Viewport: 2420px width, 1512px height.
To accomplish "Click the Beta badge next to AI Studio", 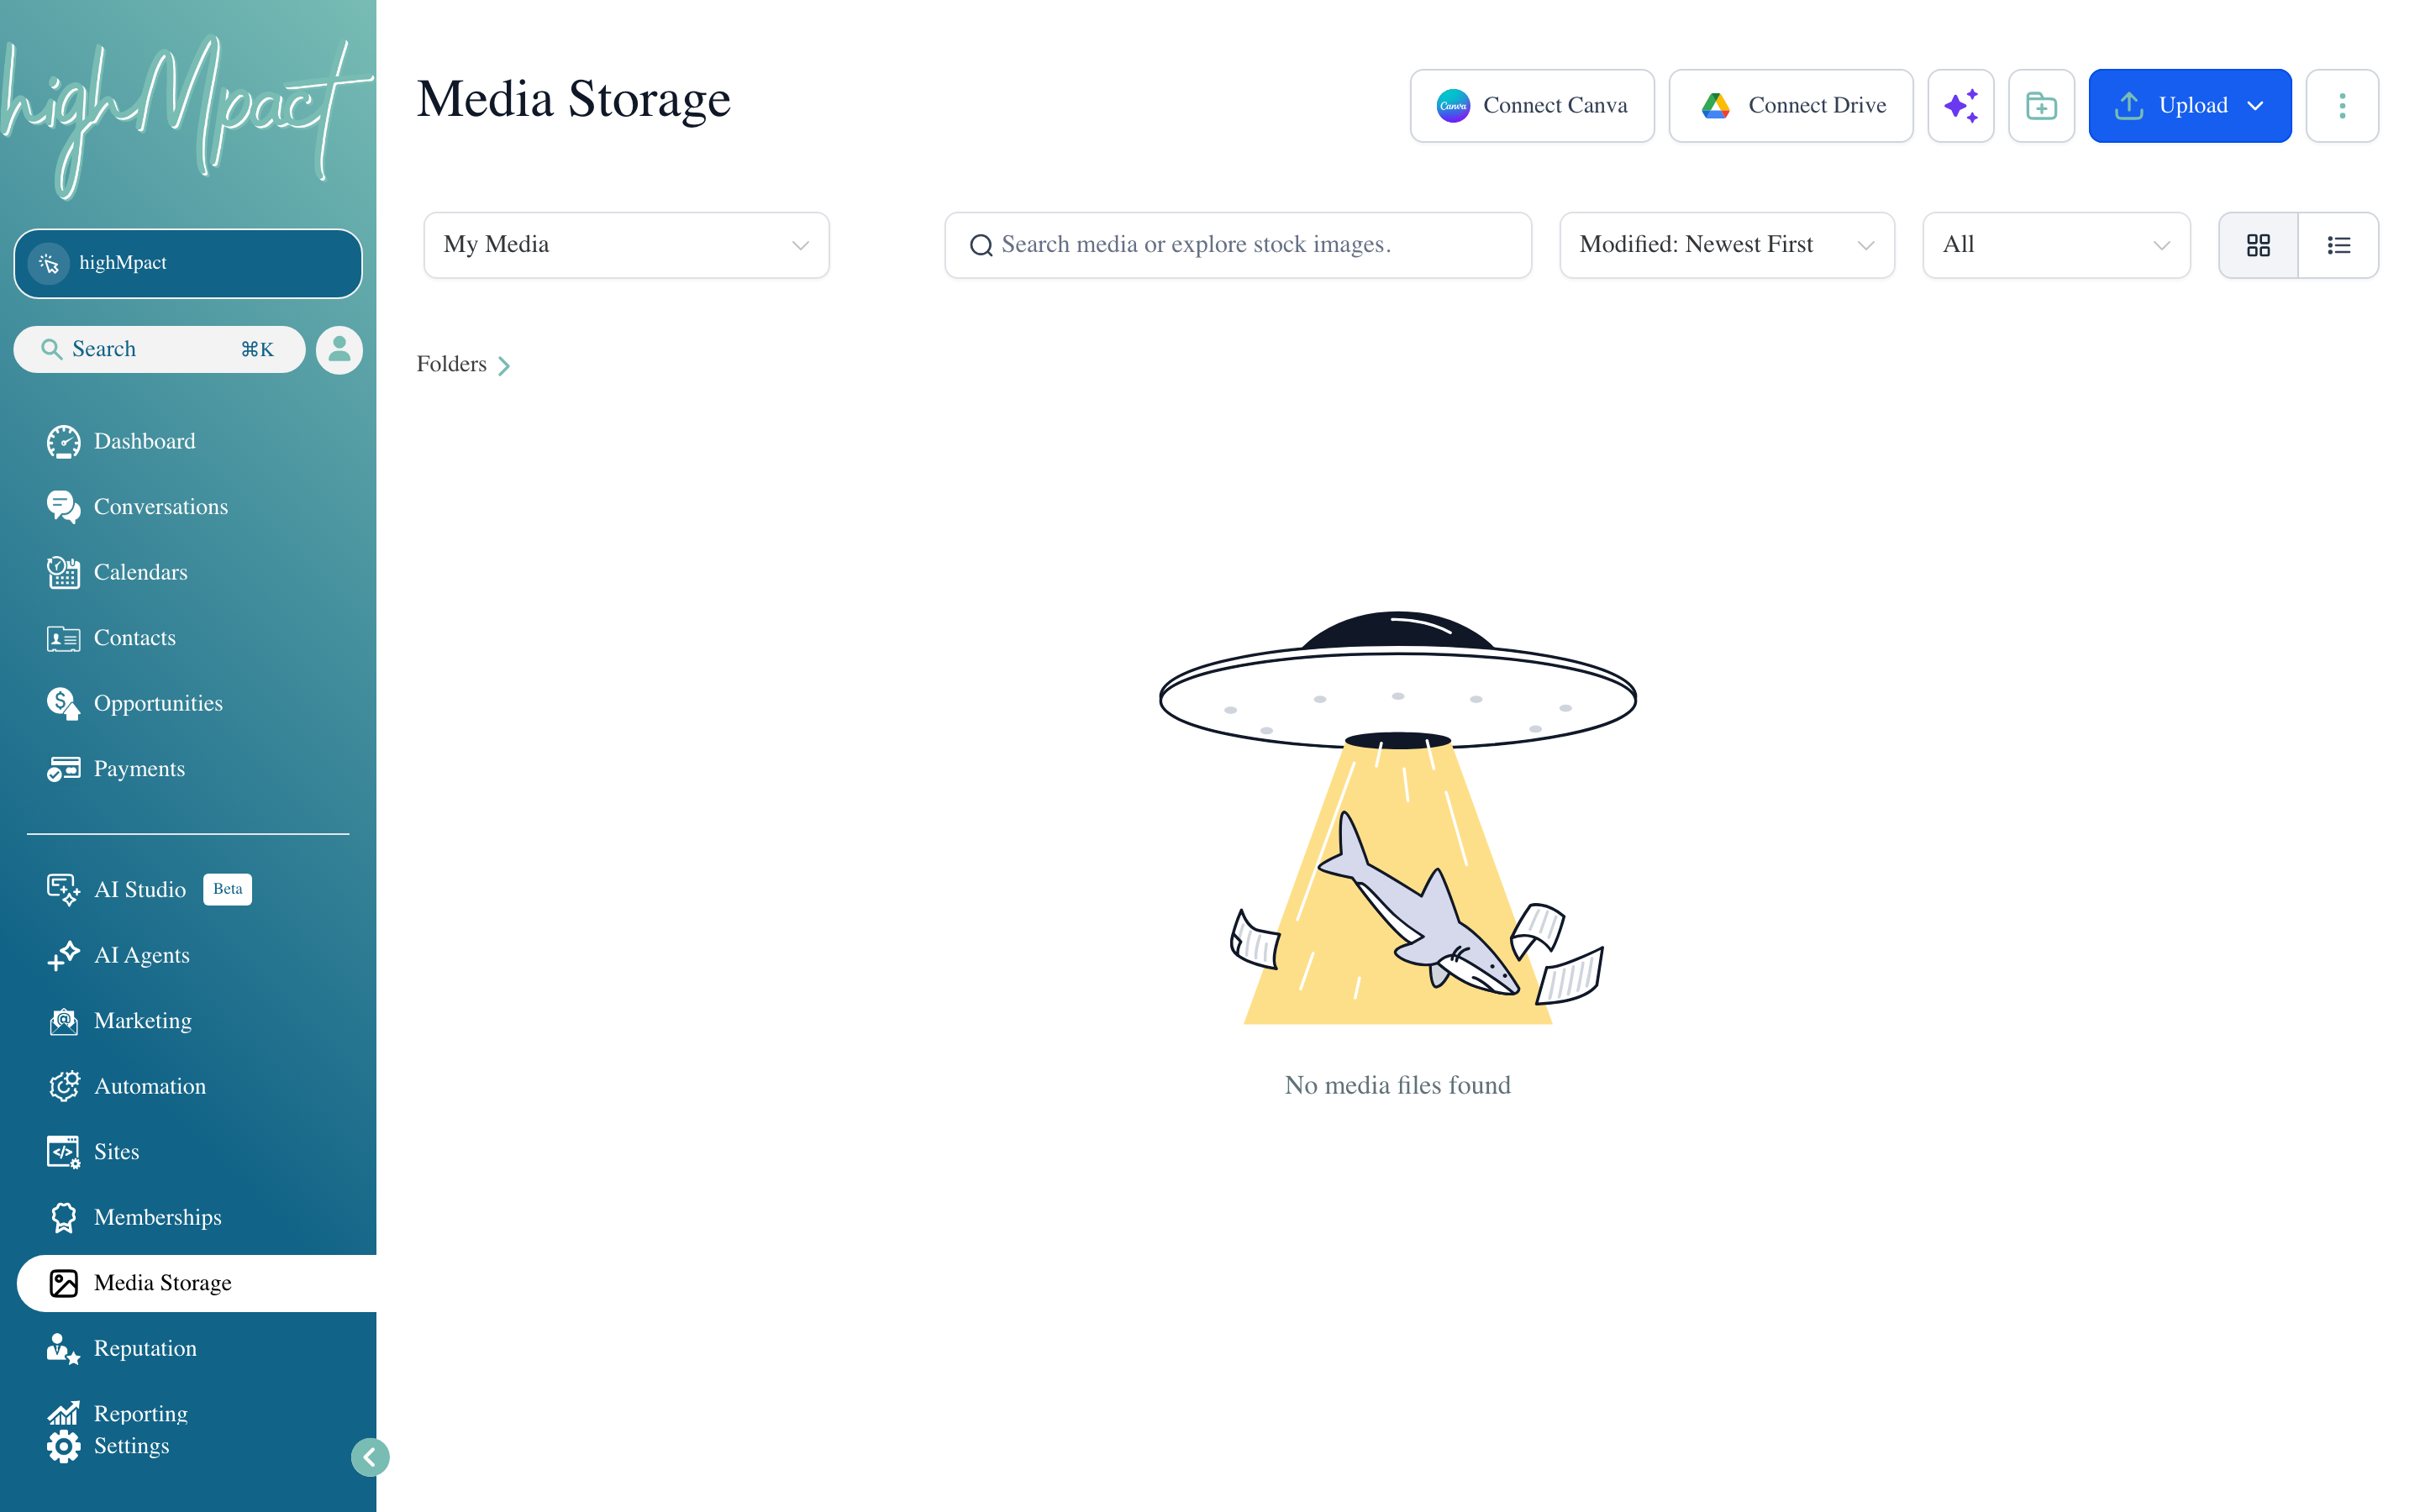I will click(227, 889).
